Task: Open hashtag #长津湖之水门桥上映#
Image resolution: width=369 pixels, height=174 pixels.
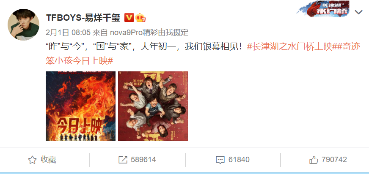Action: [289, 47]
